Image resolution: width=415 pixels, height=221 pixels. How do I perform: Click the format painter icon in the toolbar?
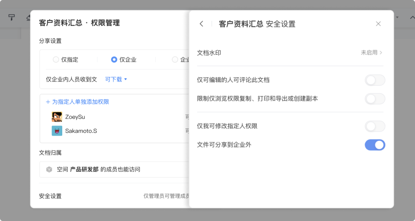tap(12, 17)
